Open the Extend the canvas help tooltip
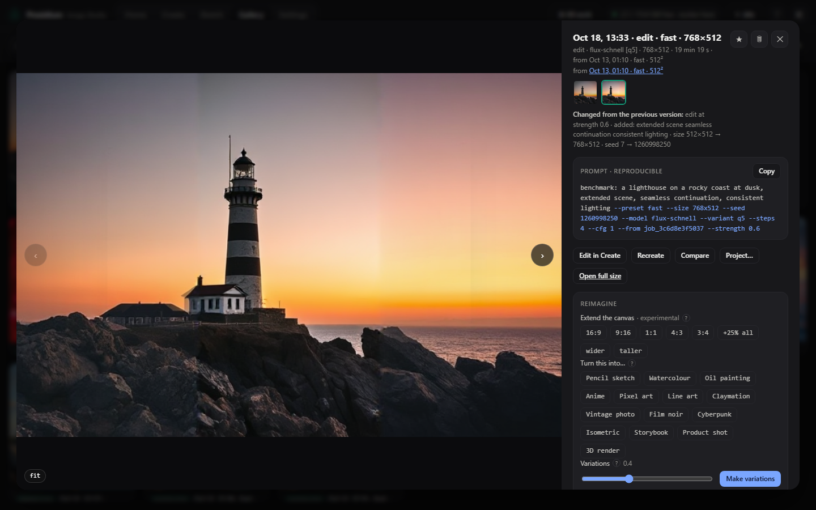Viewport: 816px width, 510px height. 686,318
